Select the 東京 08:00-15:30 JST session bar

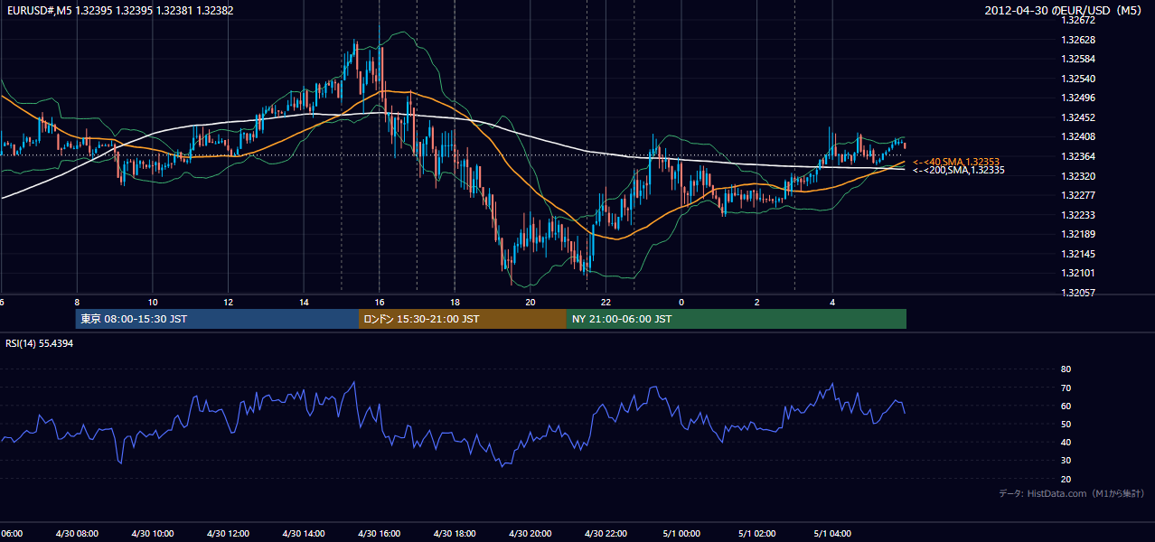coord(217,319)
